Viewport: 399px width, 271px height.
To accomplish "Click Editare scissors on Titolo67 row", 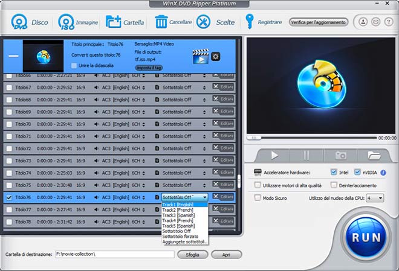I will 223,87.
